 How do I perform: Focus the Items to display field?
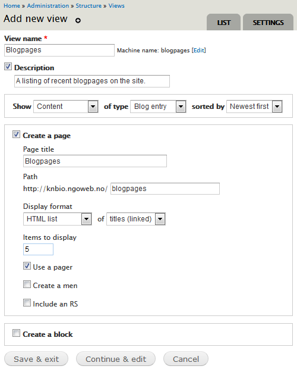[x=38, y=249]
